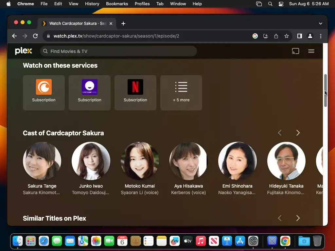The width and height of the screenshot is (335, 251).
Task: Open the Help menu
Action: 197,4
